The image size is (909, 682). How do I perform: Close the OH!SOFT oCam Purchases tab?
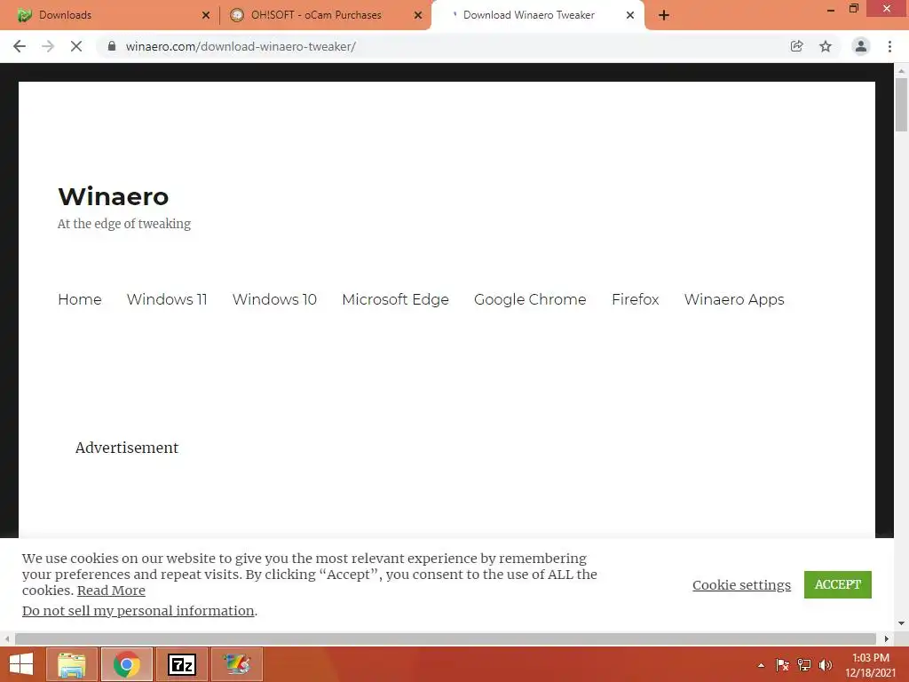pos(418,15)
